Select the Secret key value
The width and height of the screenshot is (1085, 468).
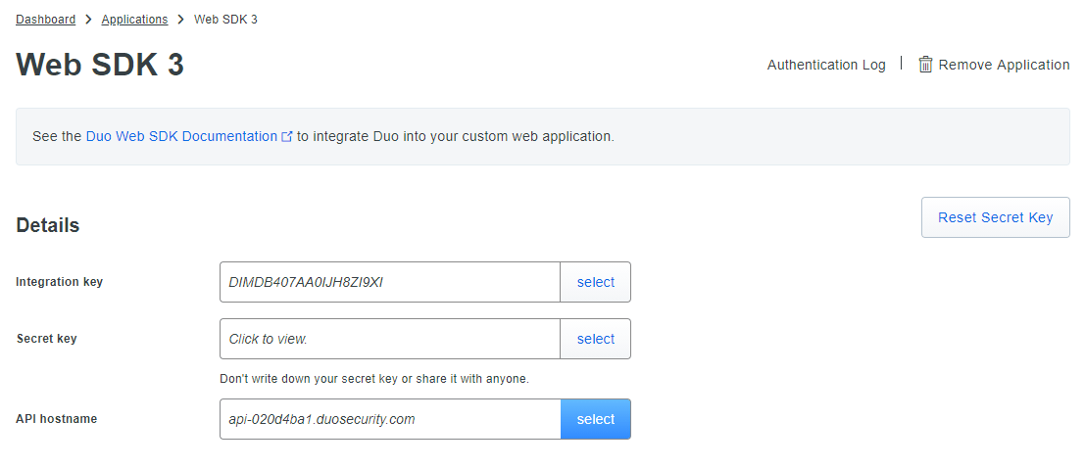(x=595, y=339)
